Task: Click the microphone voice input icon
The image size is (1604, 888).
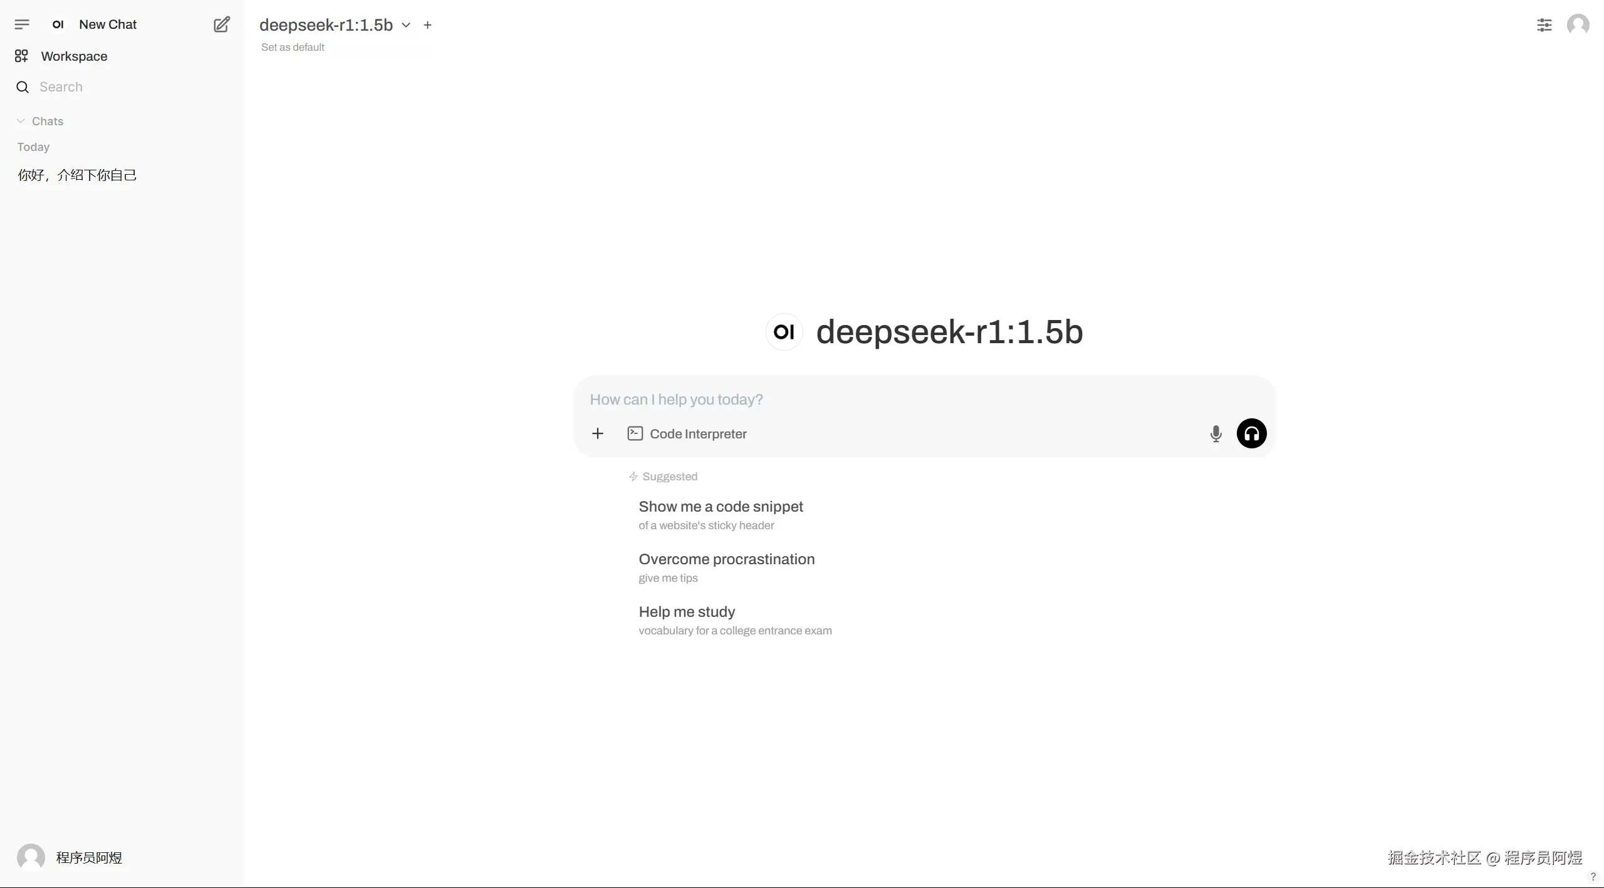Action: [1216, 433]
